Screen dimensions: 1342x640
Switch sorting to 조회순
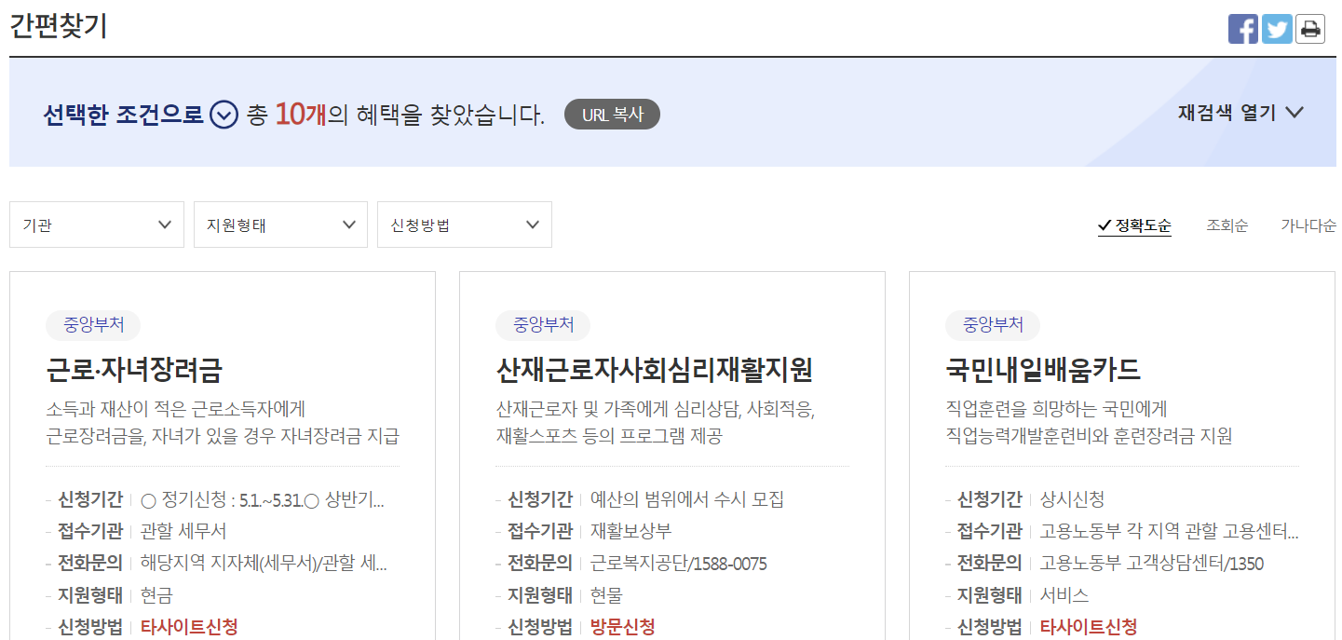(x=1227, y=225)
